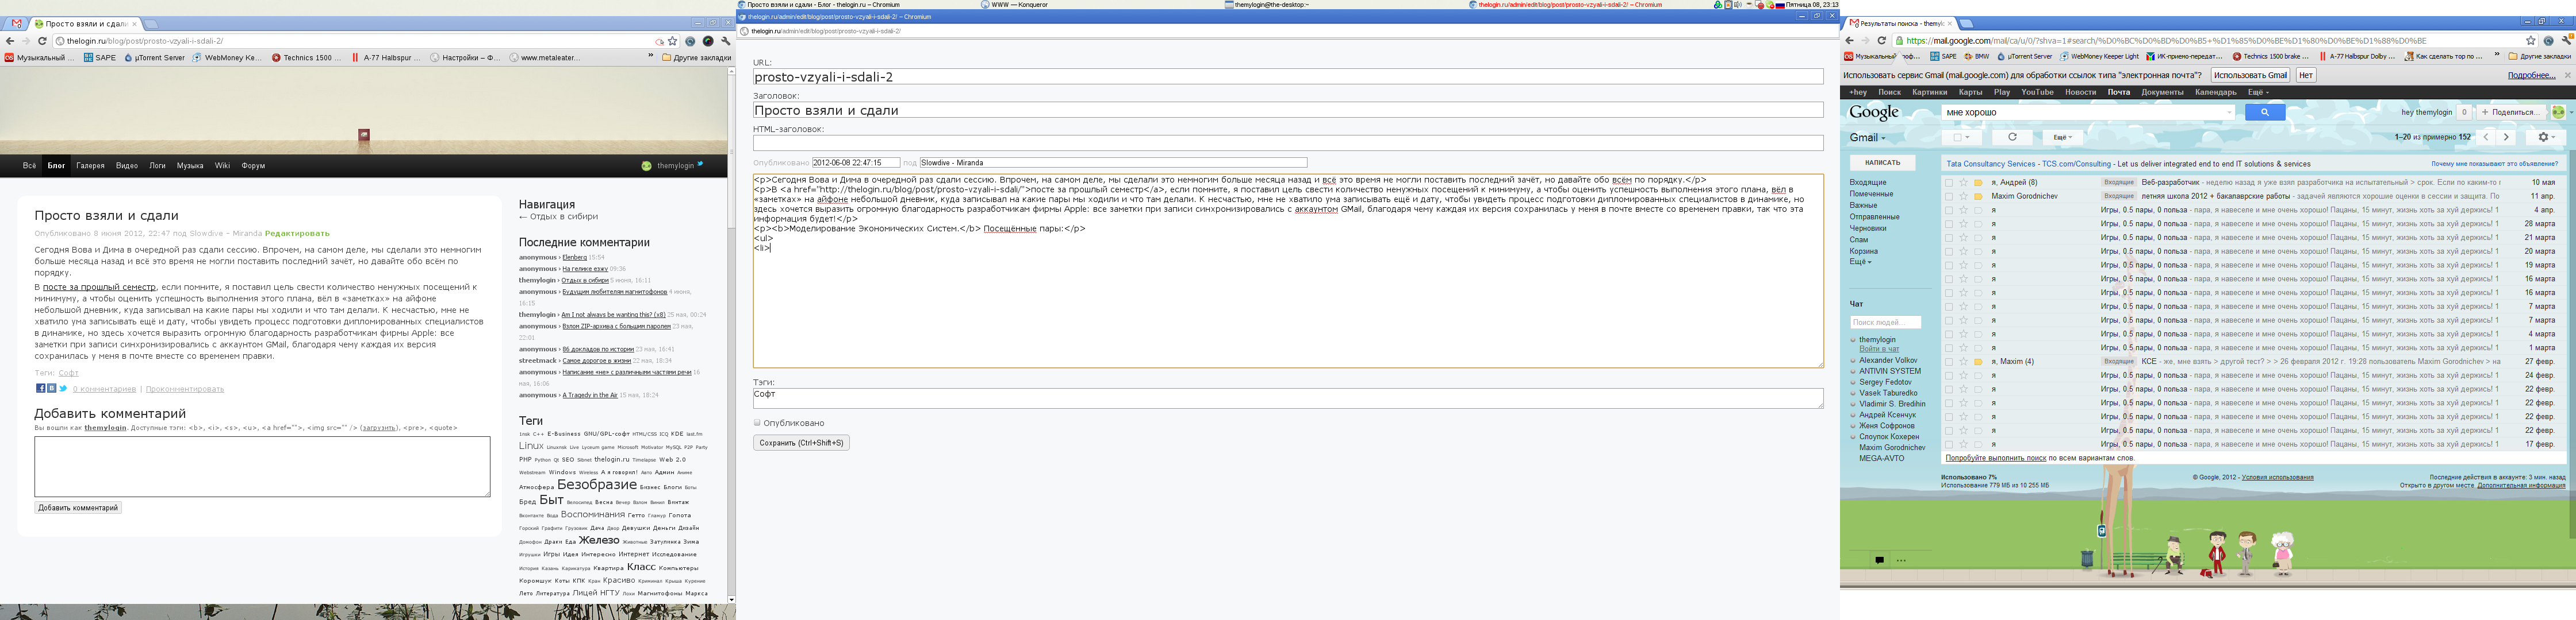Viewport: 2576px width, 620px height.
Task: Toggle the Опубликовано checkbox in post editor
Action: [x=757, y=423]
